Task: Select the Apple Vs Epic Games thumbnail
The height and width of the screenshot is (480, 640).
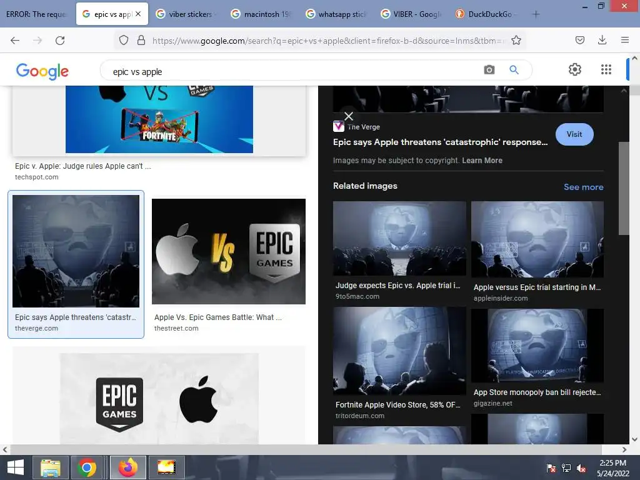Action: (229, 251)
